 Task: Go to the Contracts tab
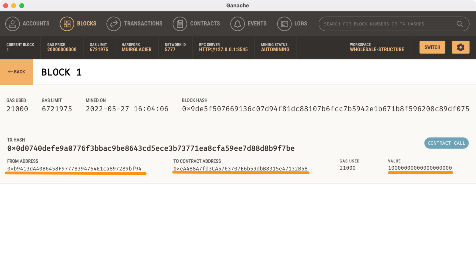click(205, 24)
